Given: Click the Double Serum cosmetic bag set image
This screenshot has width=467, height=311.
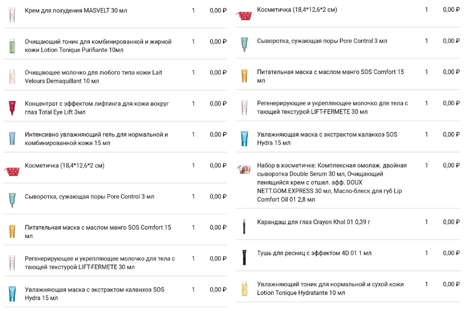Looking at the screenshot, I should (244, 170).
